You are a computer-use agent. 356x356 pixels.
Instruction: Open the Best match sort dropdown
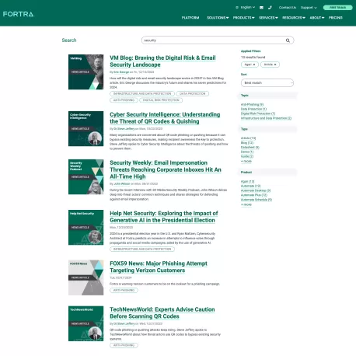point(267,83)
